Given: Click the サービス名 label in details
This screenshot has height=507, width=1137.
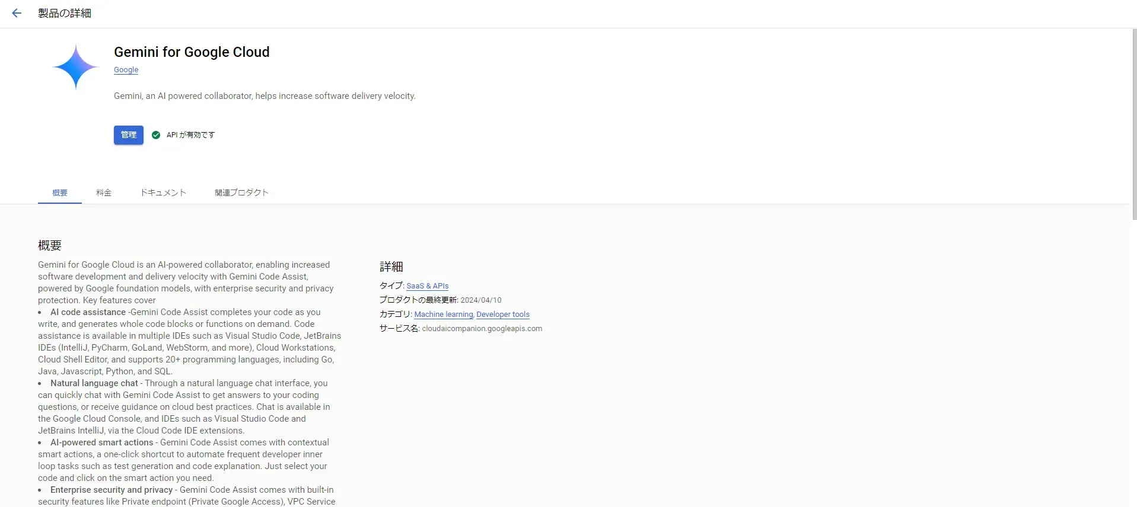Looking at the screenshot, I should [x=400, y=329].
